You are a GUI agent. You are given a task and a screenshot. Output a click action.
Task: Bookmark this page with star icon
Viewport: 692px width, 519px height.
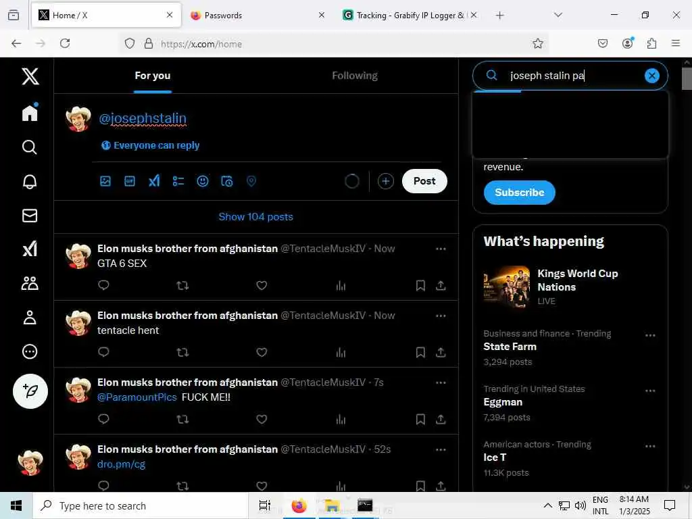coord(537,43)
